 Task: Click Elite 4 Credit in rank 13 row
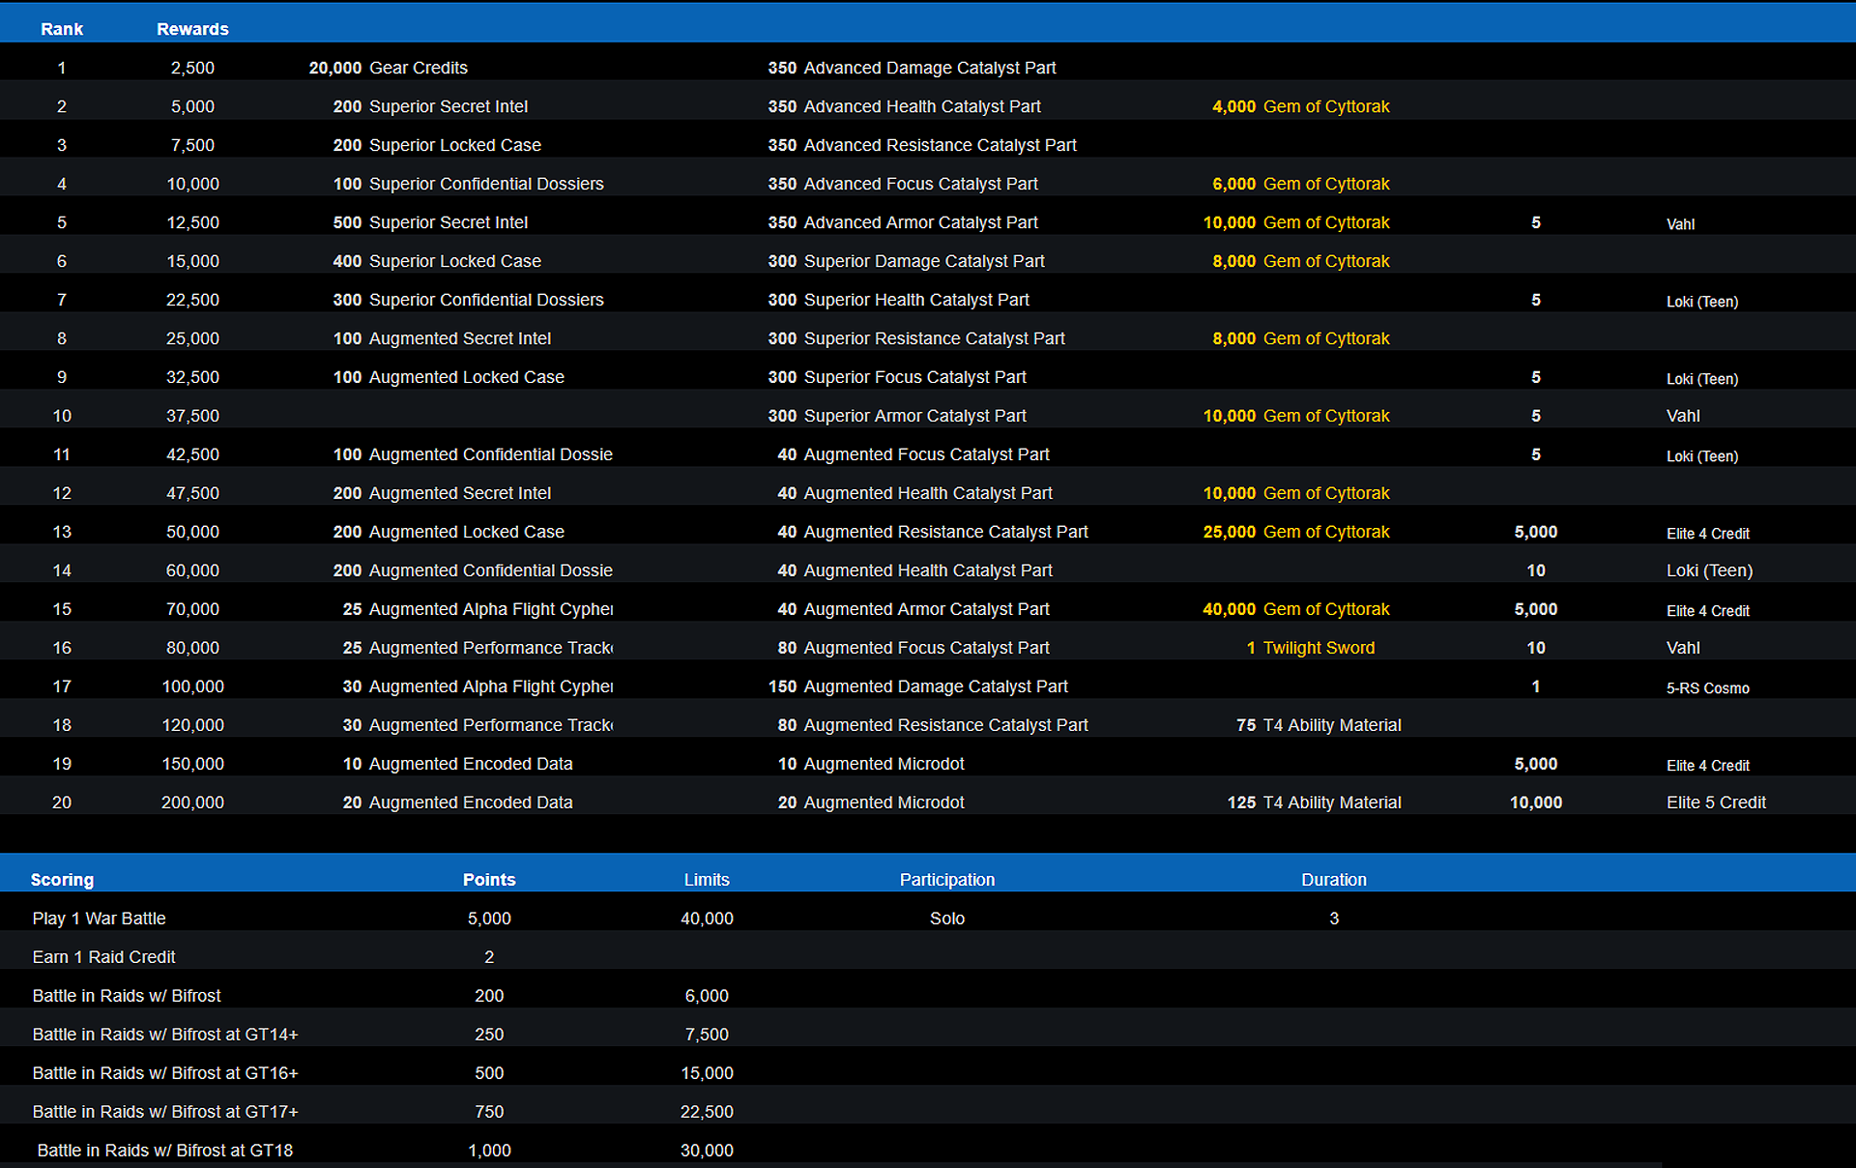coord(1708,533)
